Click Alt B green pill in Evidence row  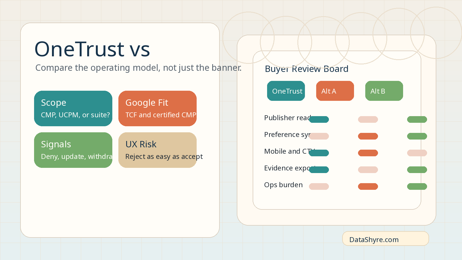pos(417,170)
